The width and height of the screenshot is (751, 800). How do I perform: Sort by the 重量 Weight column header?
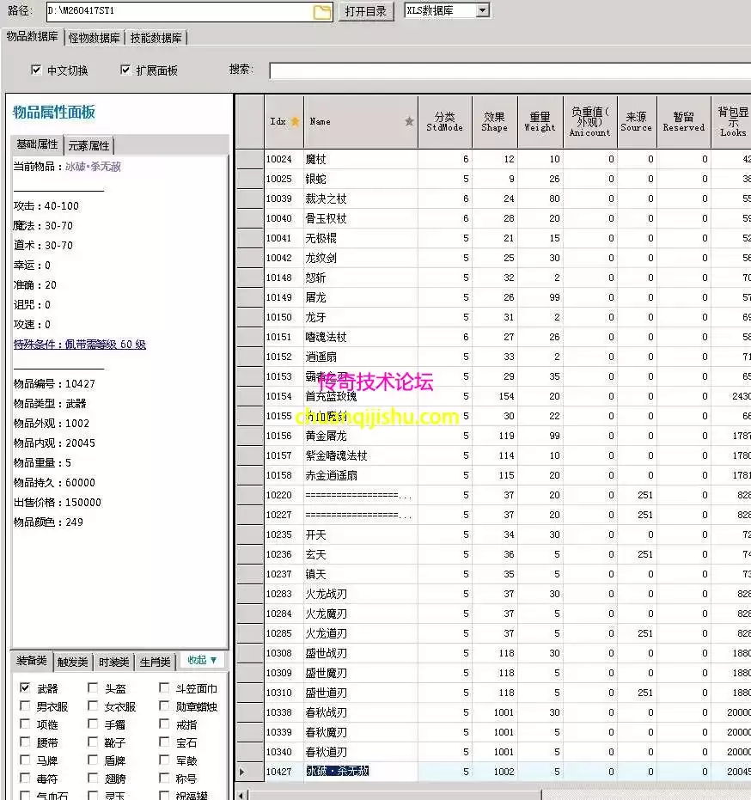[x=540, y=122]
